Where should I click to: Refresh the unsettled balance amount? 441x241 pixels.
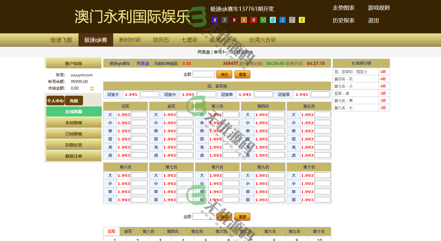pos(92,88)
